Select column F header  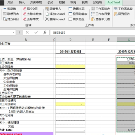click(109, 40)
